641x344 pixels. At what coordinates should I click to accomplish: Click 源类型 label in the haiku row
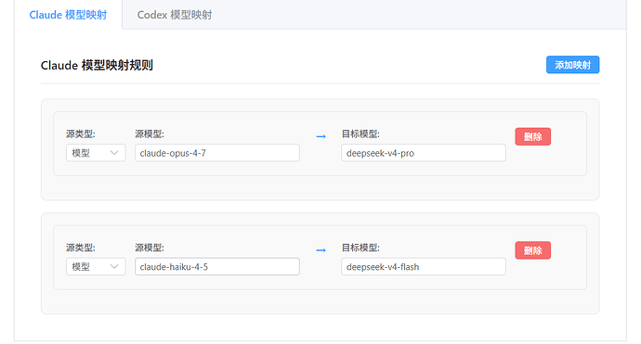pos(81,248)
